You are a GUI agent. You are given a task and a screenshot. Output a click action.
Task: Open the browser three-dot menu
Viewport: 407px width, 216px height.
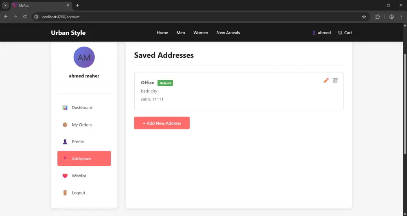point(401,17)
